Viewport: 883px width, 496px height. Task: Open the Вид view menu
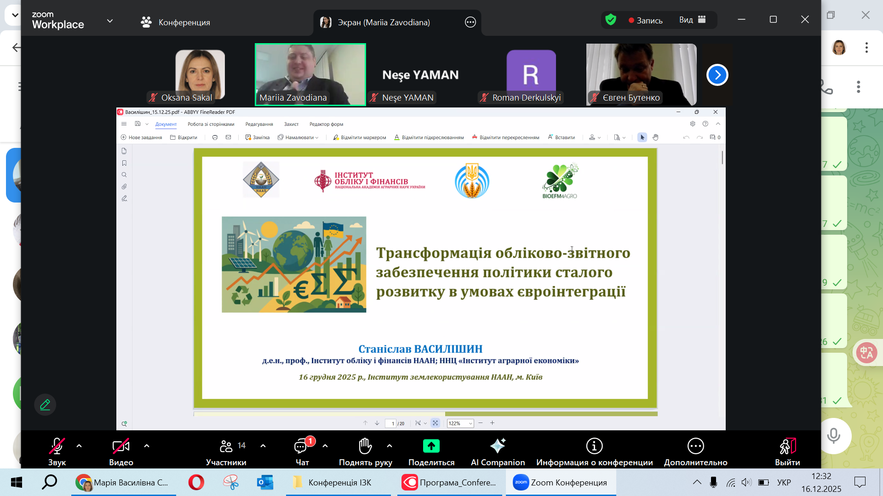tap(692, 20)
